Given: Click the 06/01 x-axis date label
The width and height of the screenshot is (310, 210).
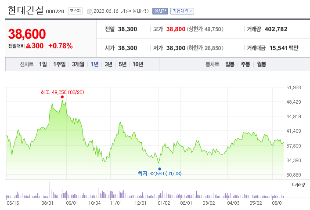Looking at the screenshot, I should 278,203.
